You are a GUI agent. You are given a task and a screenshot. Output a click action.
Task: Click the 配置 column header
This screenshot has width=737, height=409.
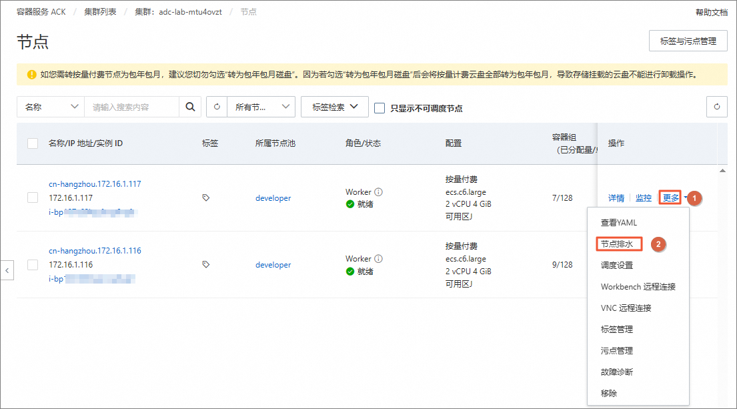click(454, 143)
